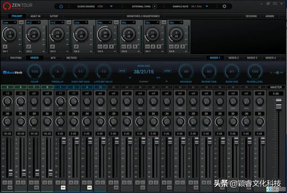Switch to the ADAT IN tab
Viewport: 287px width, 193px height.
(x=35, y=16)
